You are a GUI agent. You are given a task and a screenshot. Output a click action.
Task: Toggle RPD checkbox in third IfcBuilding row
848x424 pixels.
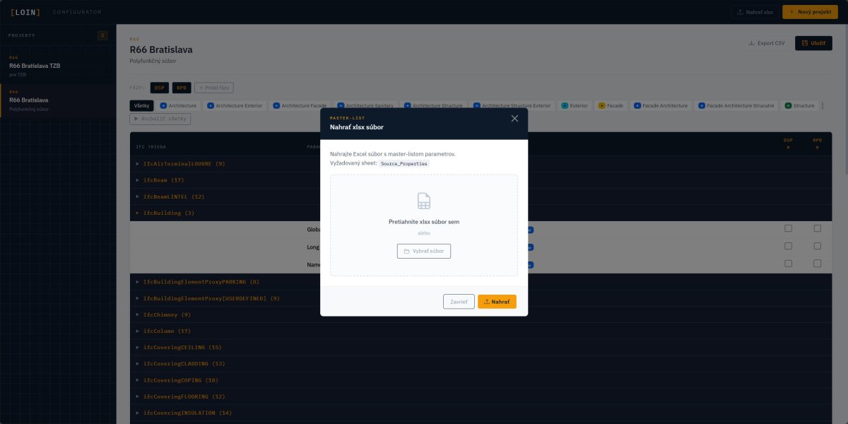pos(817,263)
